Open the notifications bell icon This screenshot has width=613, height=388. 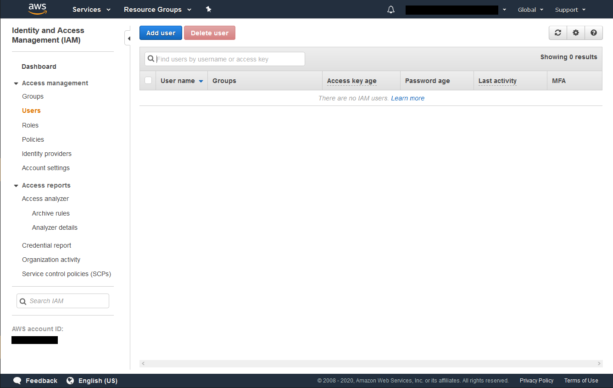coord(391,10)
